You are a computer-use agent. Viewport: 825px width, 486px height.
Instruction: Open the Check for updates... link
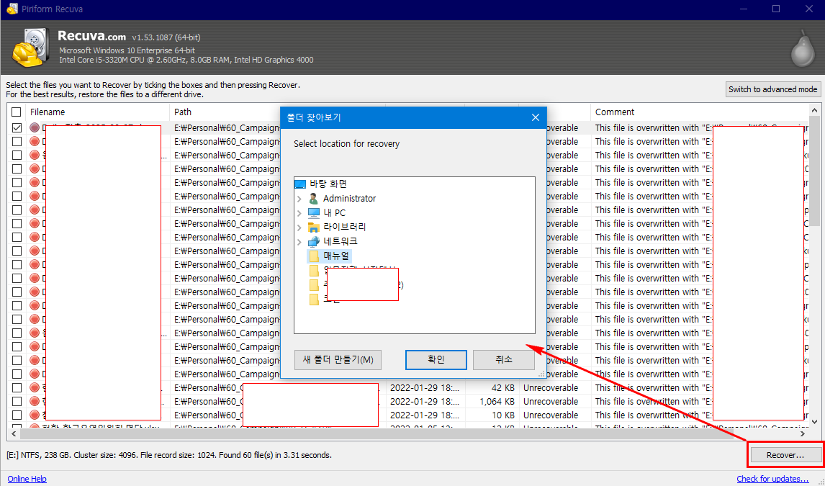pyautogui.click(x=772, y=479)
